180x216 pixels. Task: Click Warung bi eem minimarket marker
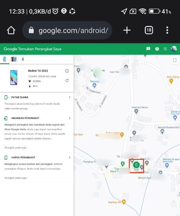(x=167, y=165)
